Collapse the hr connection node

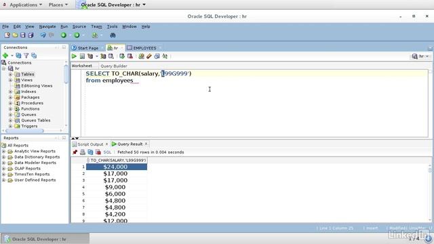click(x=4, y=68)
